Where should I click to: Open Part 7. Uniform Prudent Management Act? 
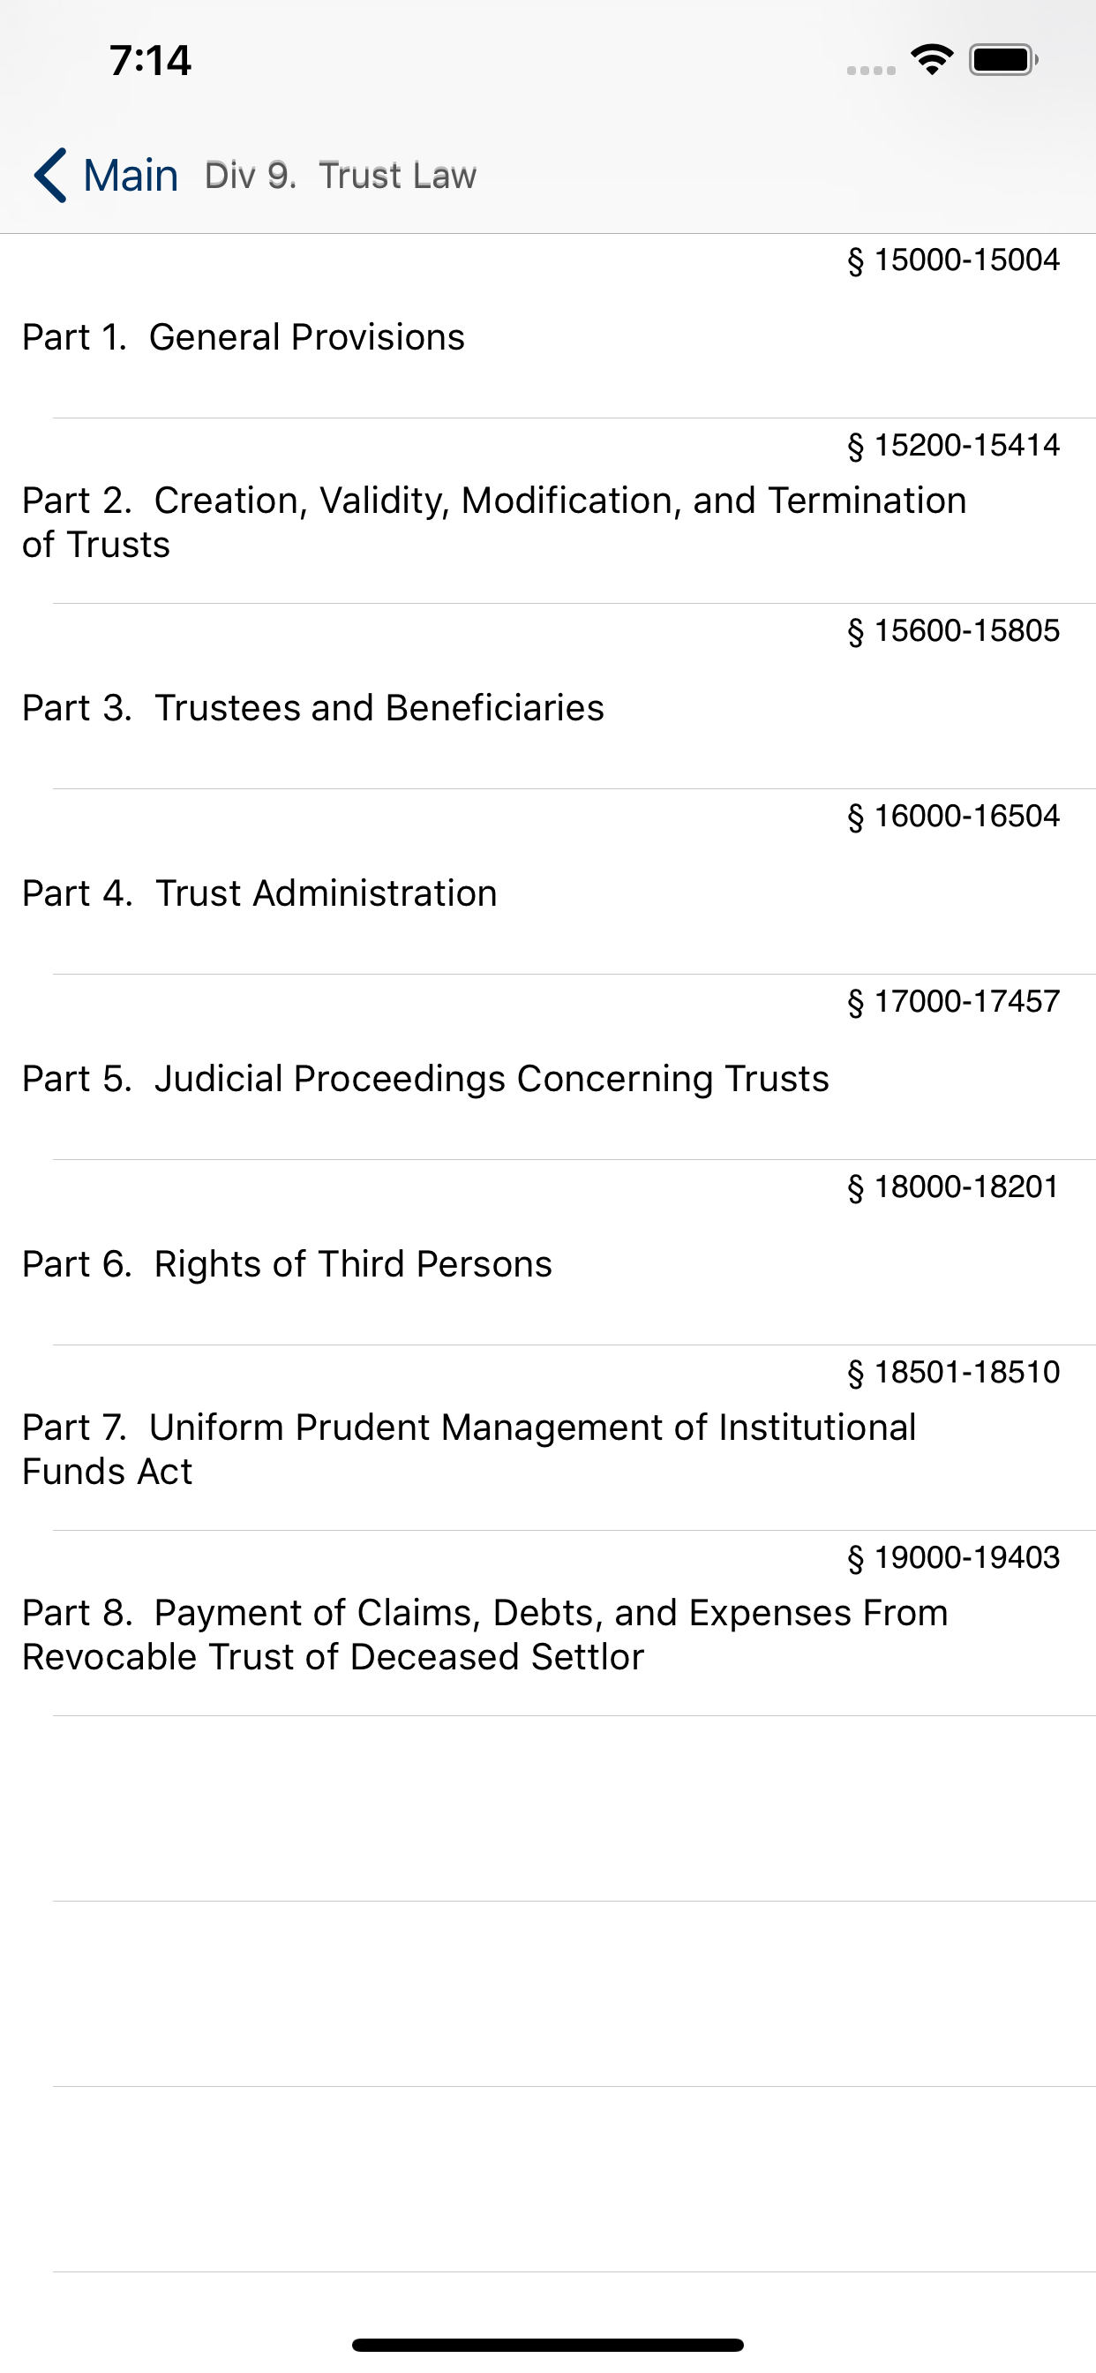pyautogui.click(x=469, y=1449)
